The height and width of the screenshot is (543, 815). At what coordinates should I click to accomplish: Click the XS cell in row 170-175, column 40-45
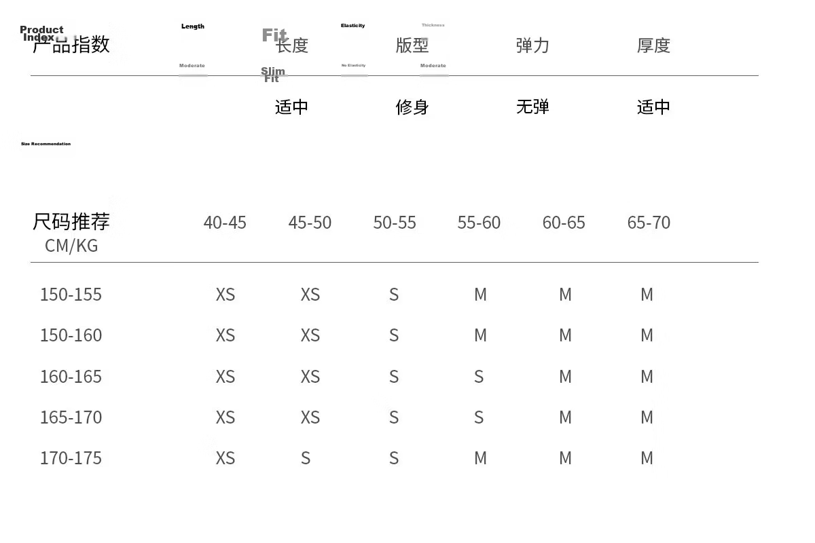point(225,458)
